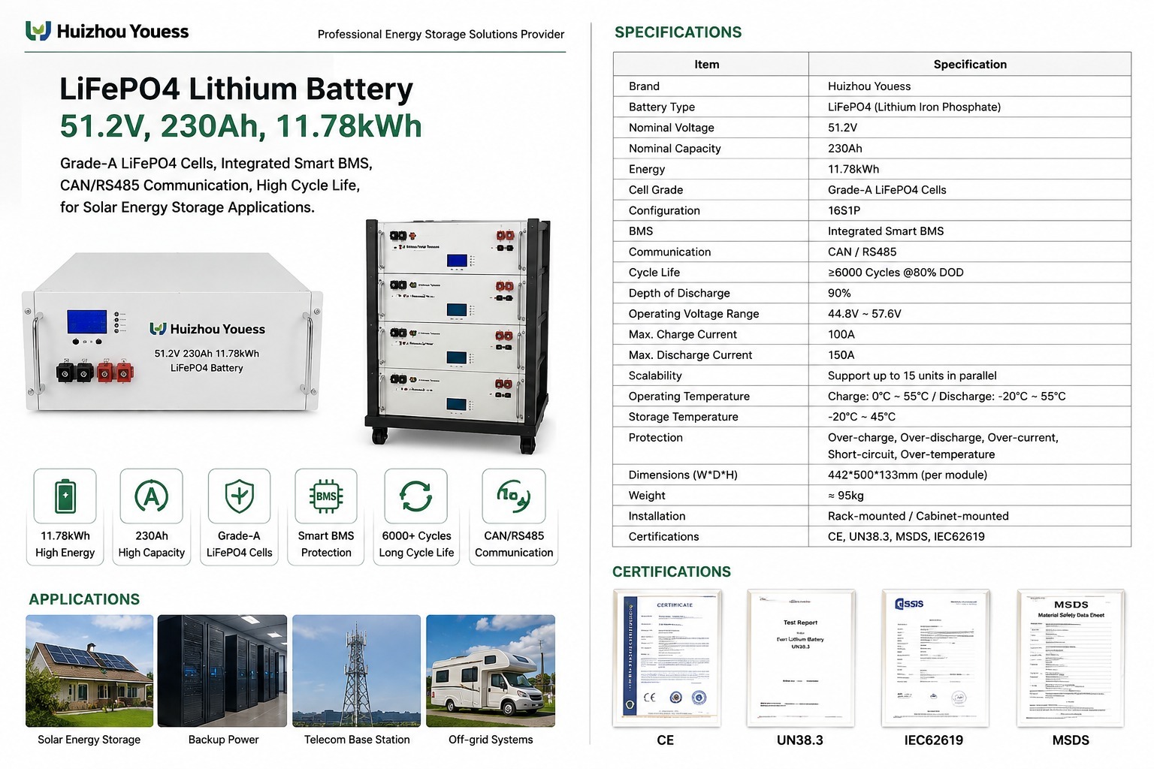Screen dimensions: 1154x769
Task: Click the 'Smart BMS Protection' feature label
Action: point(326,544)
